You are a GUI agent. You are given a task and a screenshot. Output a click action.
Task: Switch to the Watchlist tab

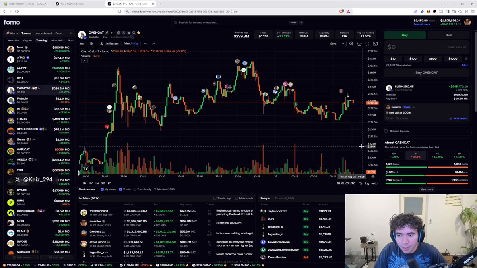pyautogui.click(x=13, y=40)
